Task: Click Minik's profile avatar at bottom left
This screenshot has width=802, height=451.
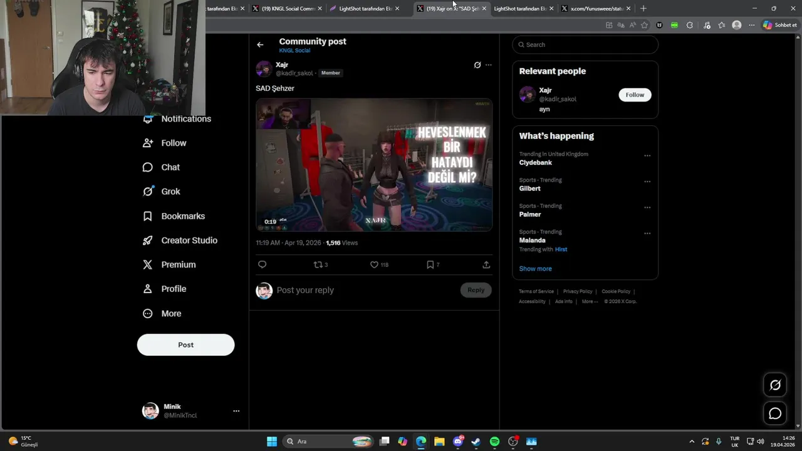Action: point(150,411)
